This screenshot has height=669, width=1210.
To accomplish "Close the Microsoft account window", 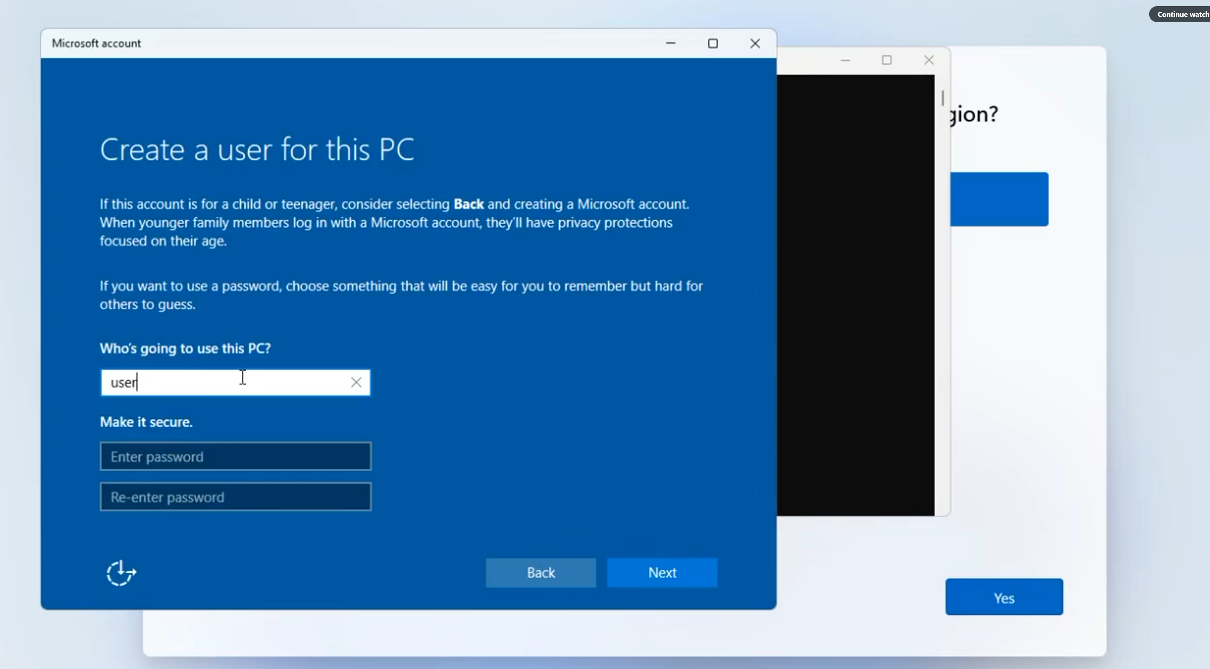I will (x=755, y=43).
